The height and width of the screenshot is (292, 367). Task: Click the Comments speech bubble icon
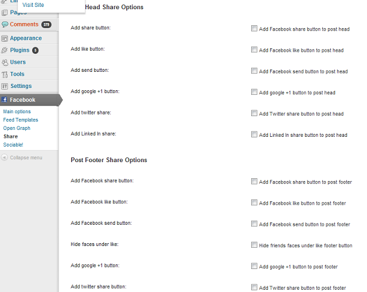click(x=5, y=24)
